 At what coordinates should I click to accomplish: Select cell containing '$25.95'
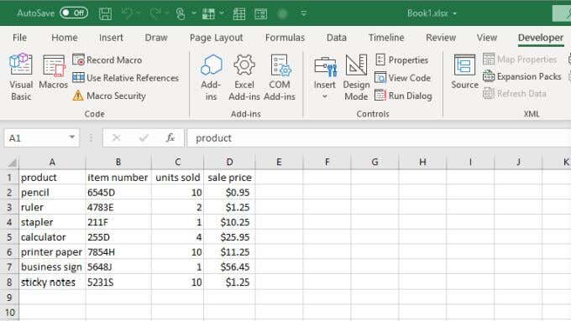[x=229, y=237]
